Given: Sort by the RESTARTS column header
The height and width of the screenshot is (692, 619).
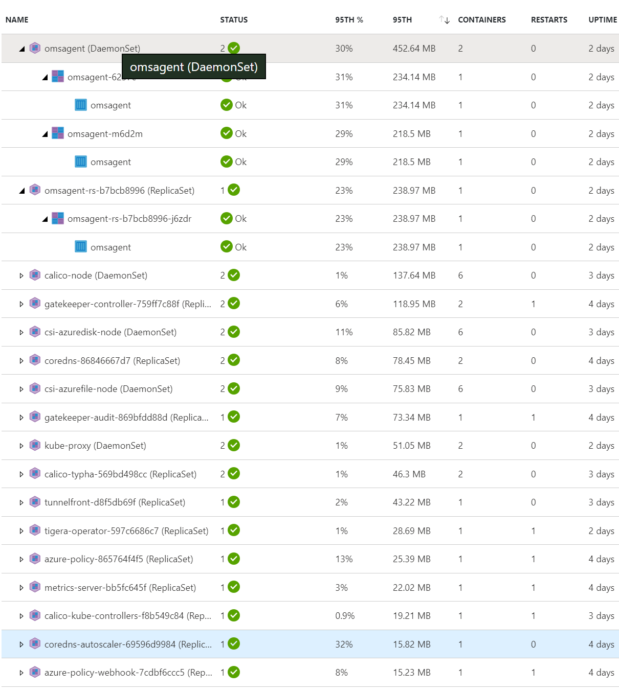Looking at the screenshot, I should (548, 19).
